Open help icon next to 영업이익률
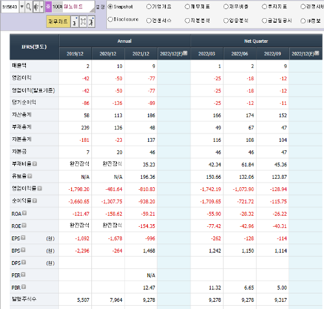Image resolution: width=324 pixels, height=309 pixels. [40, 189]
